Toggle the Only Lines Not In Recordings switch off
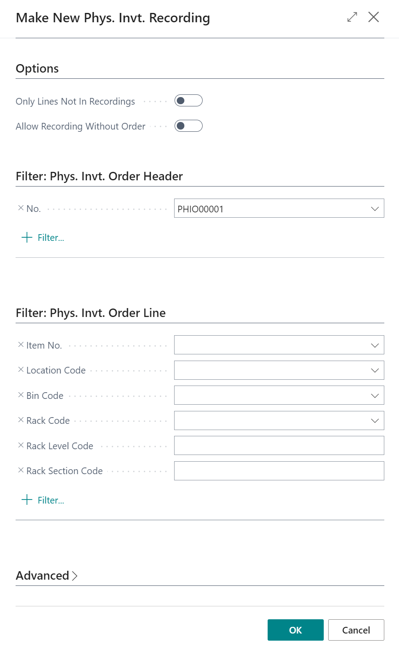 188,101
